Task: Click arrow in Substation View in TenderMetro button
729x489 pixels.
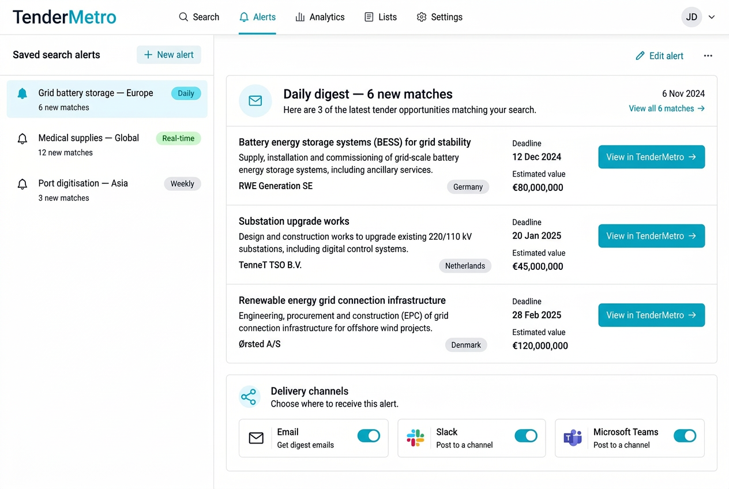Action: [x=693, y=236]
